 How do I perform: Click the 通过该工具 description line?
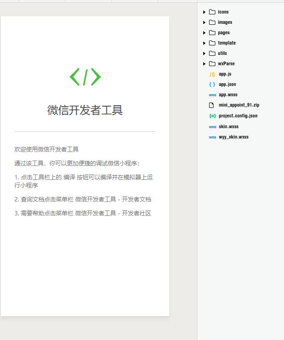[77, 163]
